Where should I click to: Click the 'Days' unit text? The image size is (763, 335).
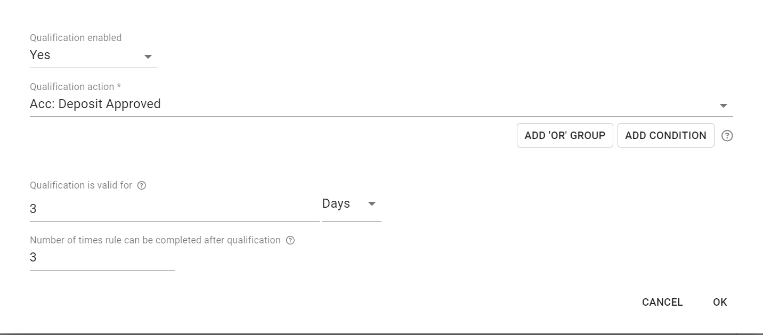point(336,203)
